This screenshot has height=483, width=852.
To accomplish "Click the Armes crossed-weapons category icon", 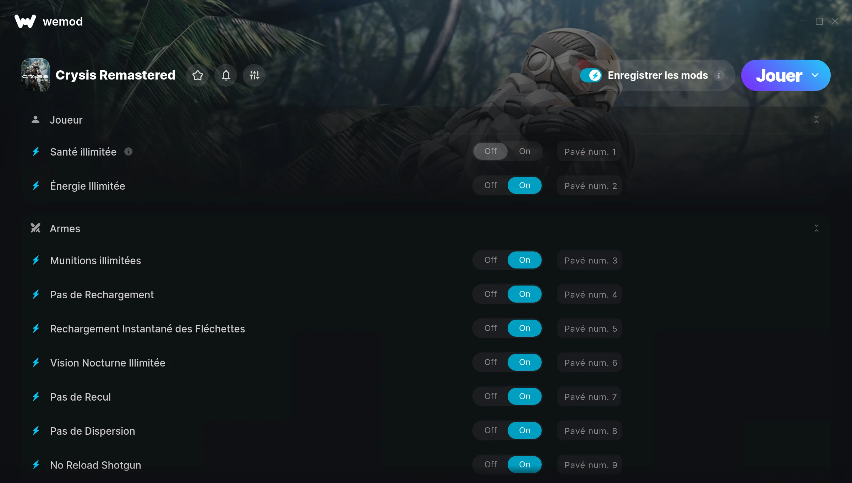I will (x=35, y=228).
